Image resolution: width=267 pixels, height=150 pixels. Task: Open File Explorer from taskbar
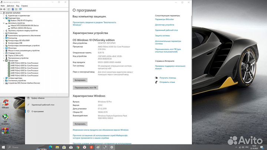pyautogui.click(x=57, y=147)
